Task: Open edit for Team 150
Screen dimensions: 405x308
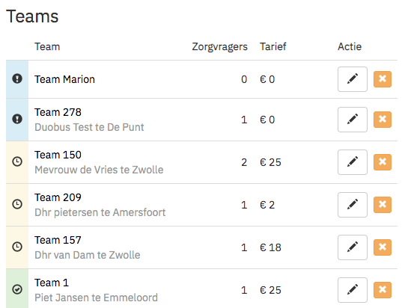Action: point(353,162)
